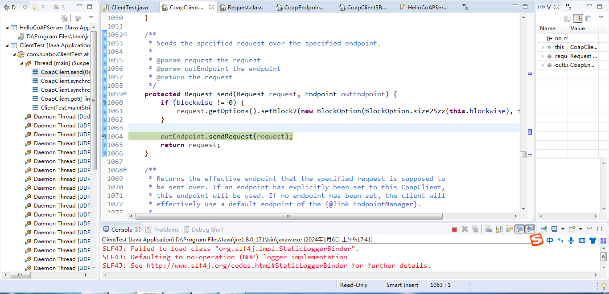Screen dimensions: 609x294
Task: Open the Open Console dropdown arrow
Action: tap(580, 229)
